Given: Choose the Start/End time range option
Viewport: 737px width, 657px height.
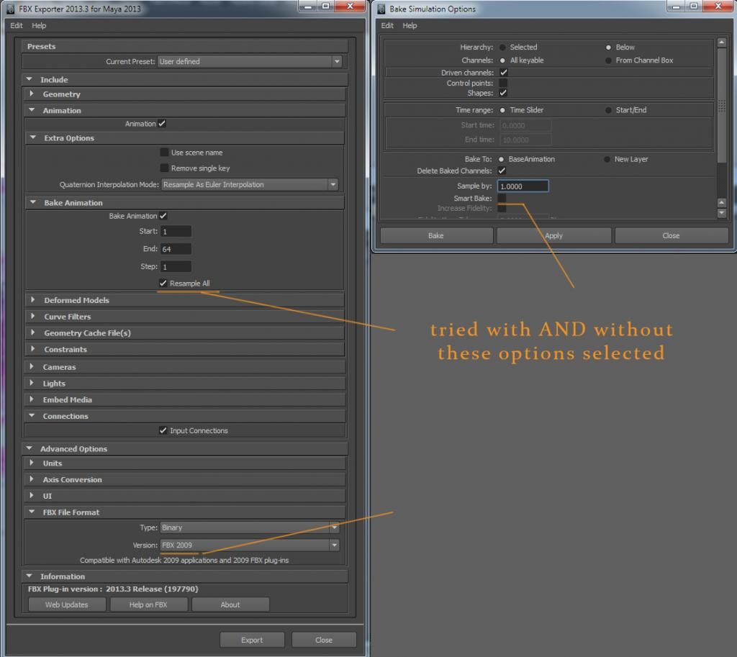Looking at the screenshot, I should pyautogui.click(x=608, y=110).
